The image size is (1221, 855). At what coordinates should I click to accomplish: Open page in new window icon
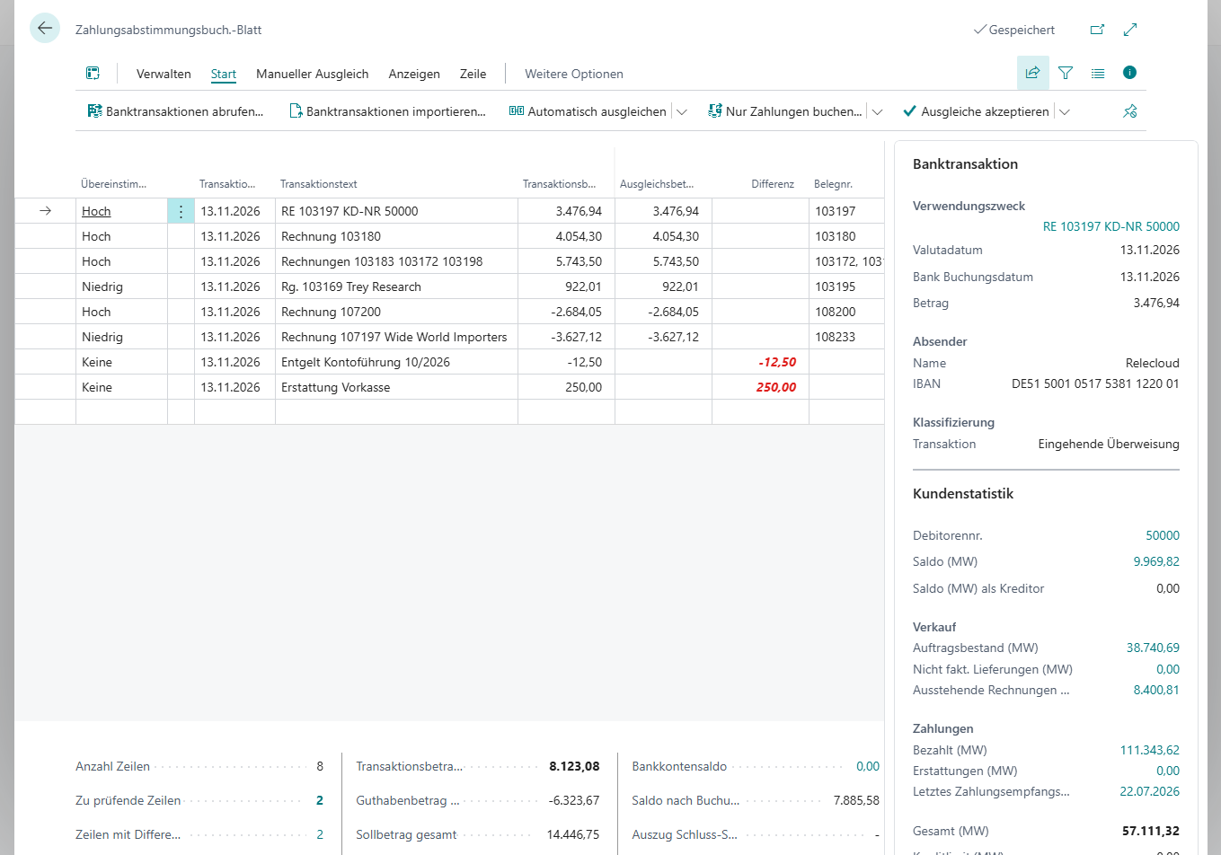[x=1097, y=30]
